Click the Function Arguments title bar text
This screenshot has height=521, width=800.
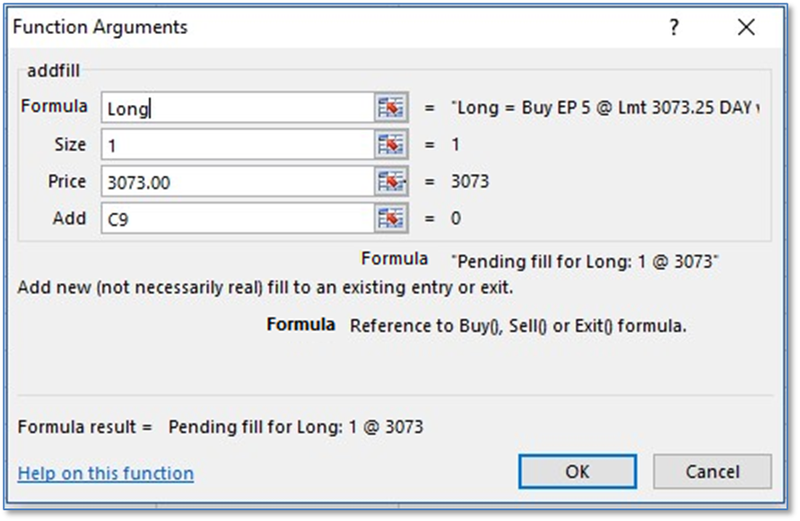(100, 28)
